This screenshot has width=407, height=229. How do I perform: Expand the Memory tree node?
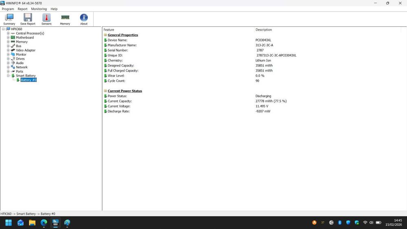8,41
